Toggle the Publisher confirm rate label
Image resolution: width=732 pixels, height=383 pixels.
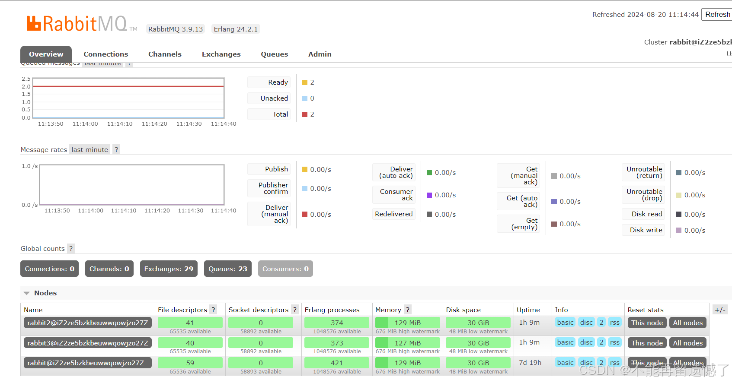click(x=269, y=188)
